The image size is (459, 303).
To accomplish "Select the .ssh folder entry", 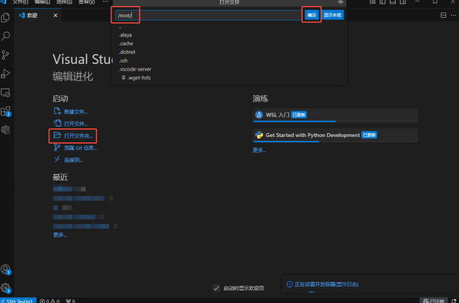I will [229, 61].
